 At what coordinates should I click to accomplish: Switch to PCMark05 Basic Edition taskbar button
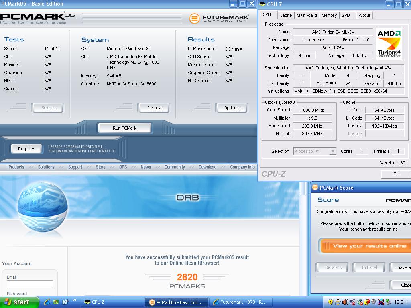click(x=177, y=302)
